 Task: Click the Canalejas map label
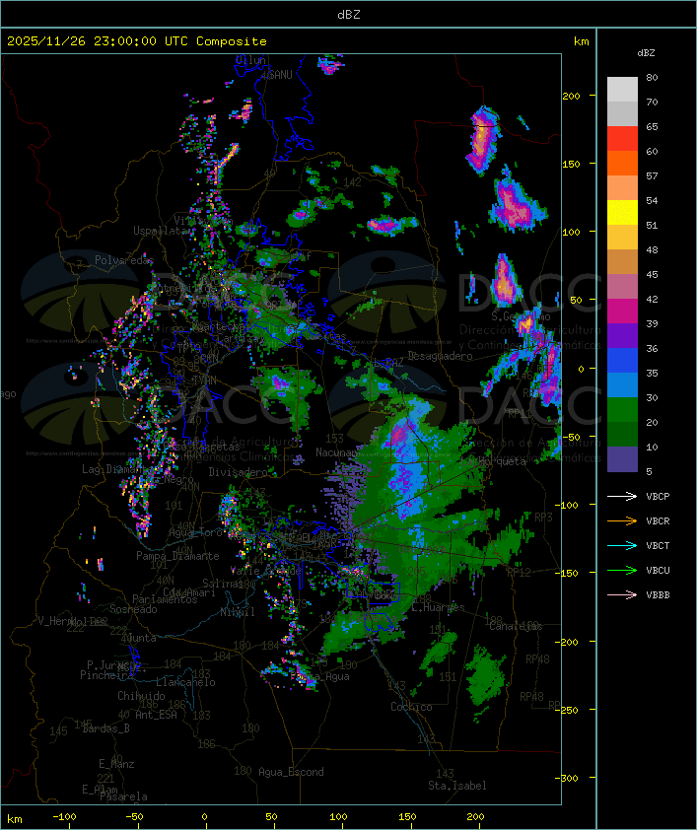point(516,626)
